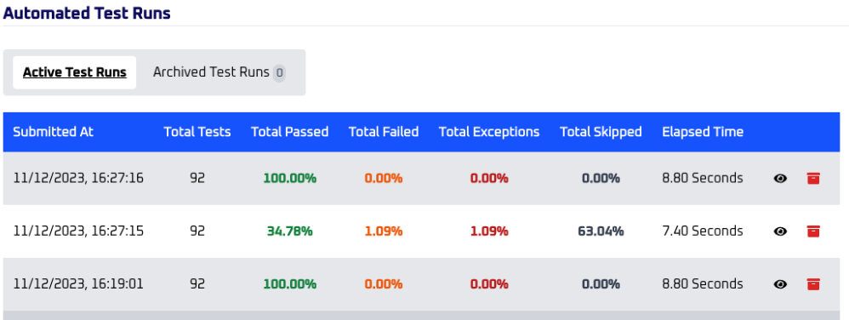The height and width of the screenshot is (320, 849).
Task: Click the 63.04% skipped value
Action: tap(601, 231)
